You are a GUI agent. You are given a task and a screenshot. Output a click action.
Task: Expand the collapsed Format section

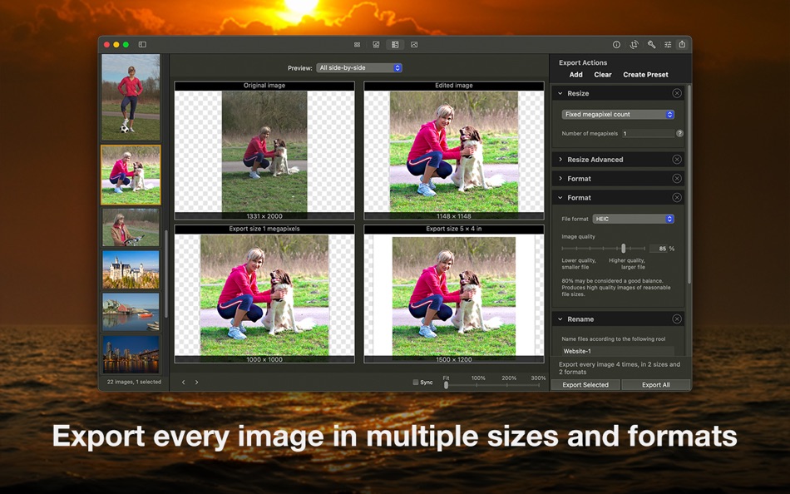pyautogui.click(x=560, y=179)
